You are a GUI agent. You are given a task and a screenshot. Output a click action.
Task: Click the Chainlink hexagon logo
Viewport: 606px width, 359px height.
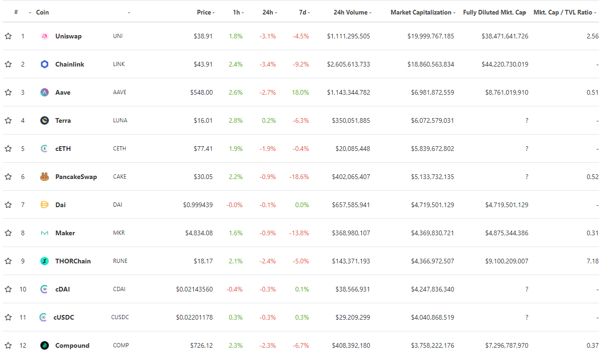[x=45, y=64]
